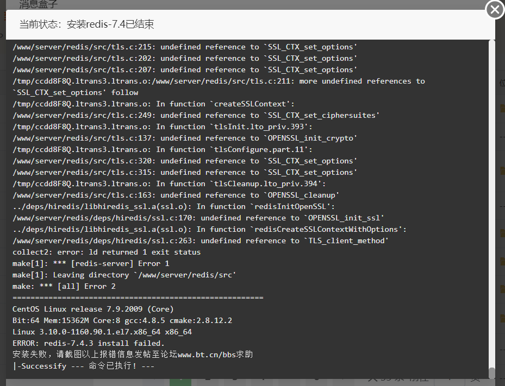Screen dimensions: 505x386
Task: Click the 'ERROR: redis-7.4.3 install failed.' line
Action: [89, 343]
